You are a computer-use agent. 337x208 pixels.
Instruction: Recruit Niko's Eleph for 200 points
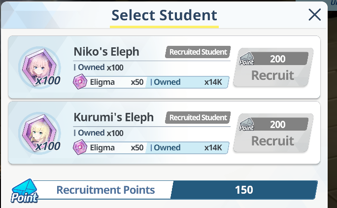pos(273,67)
